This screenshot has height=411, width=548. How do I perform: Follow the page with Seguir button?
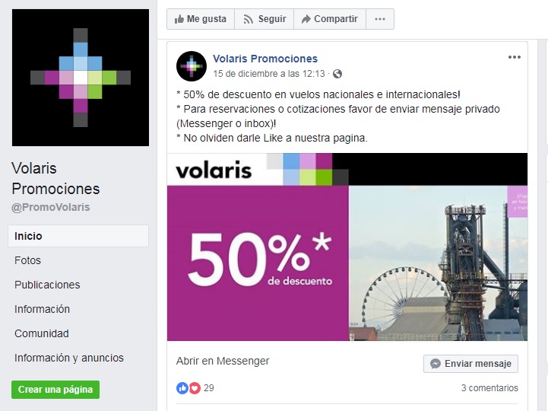click(x=264, y=19)
